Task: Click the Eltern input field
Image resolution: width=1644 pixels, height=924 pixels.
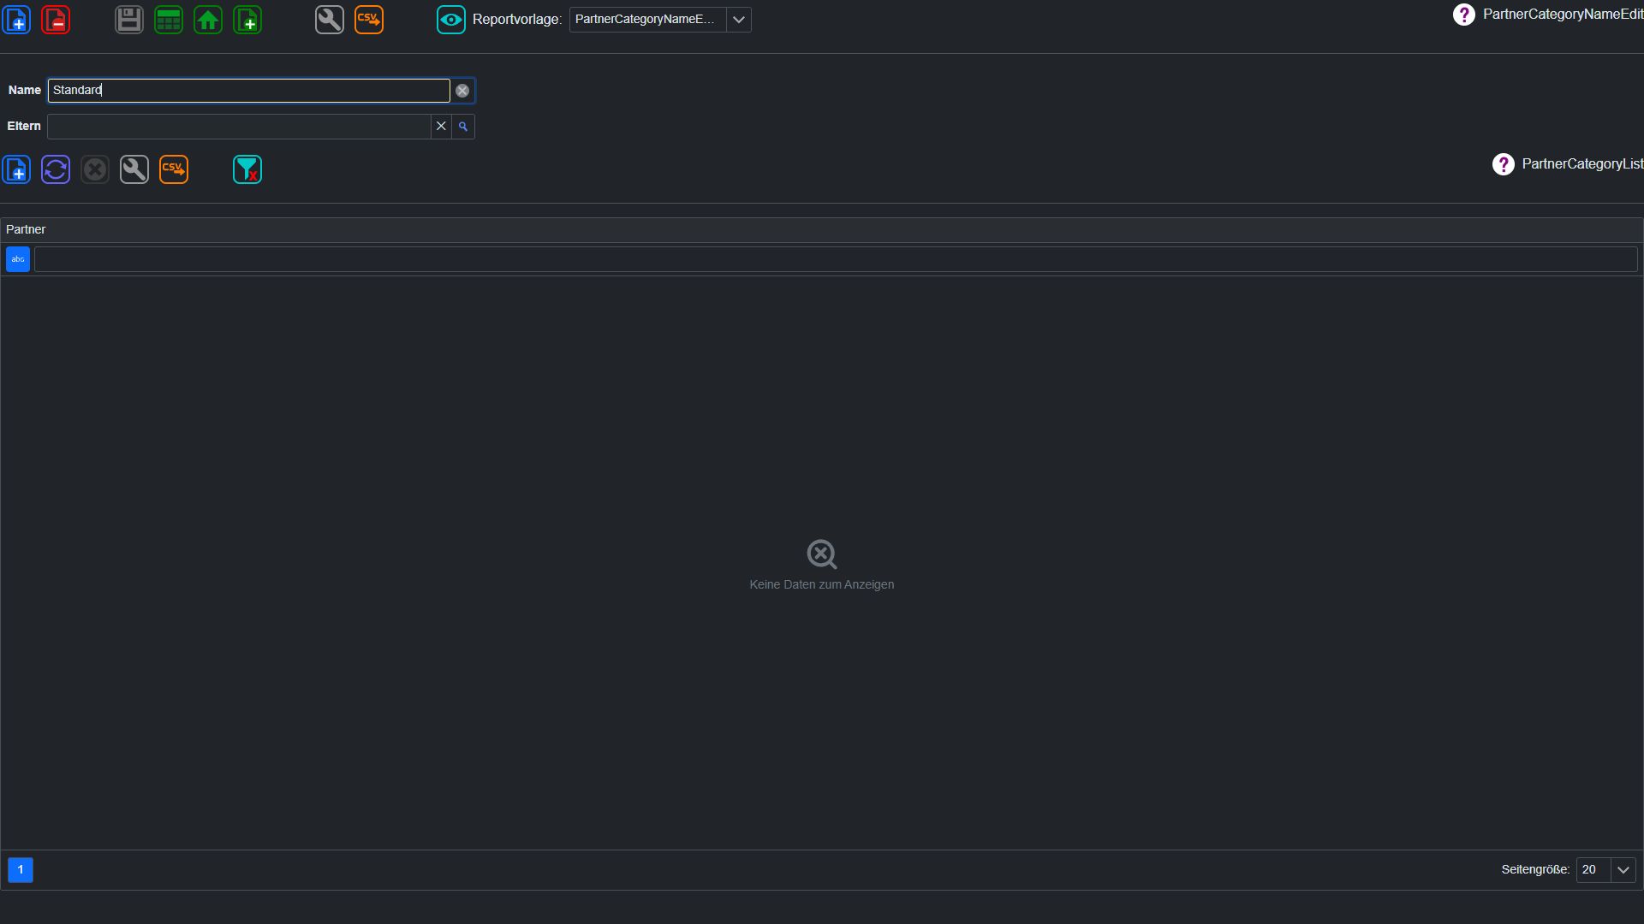Action: click(x=239, y=127)
